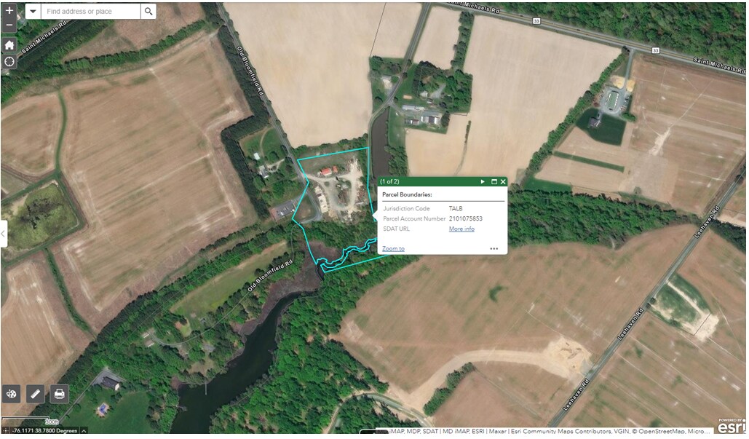Show next feature in popup
The image size is (749, 439).
(x=483, y=181)
